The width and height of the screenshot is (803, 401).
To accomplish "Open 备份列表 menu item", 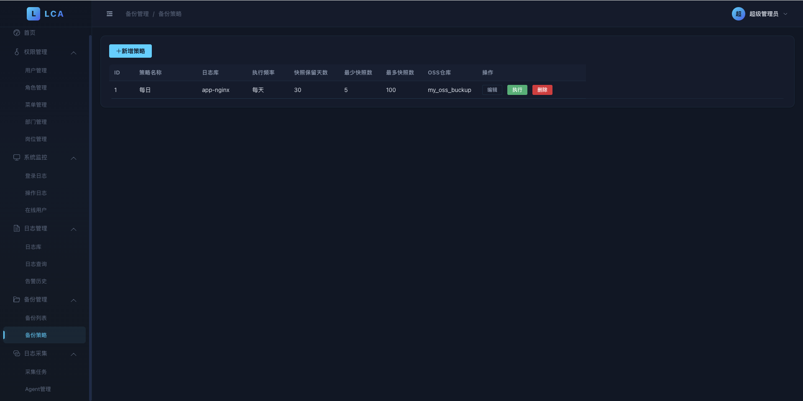I will 36,318.
